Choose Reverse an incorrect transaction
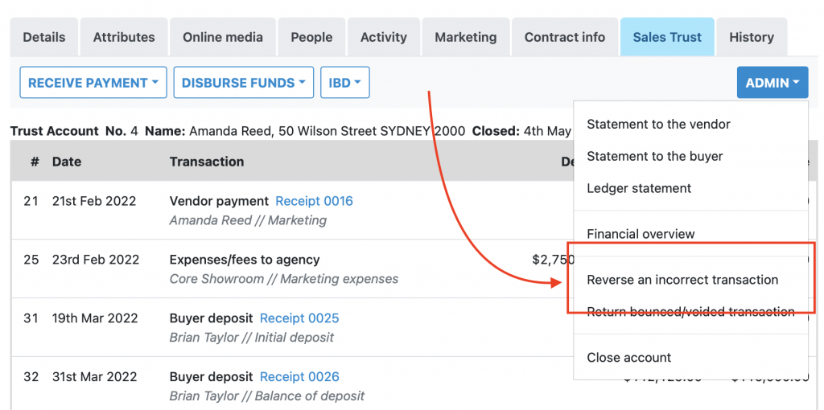The height and width of the screenshot is (410, 824). tap(682, 281)
